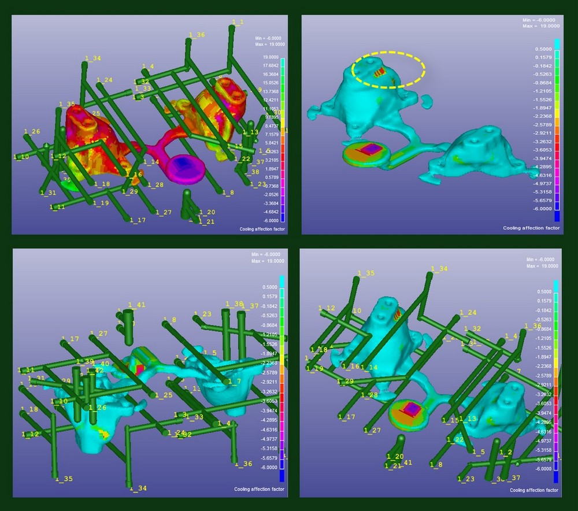
Task: Click label 1_34 at bottom of bottom-left view
Action: click(138, 488)
